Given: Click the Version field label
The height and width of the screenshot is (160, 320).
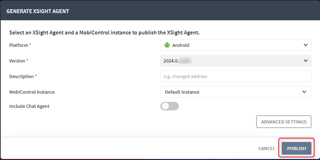Looking at the screenshot, I should click(x=17, y=61).
